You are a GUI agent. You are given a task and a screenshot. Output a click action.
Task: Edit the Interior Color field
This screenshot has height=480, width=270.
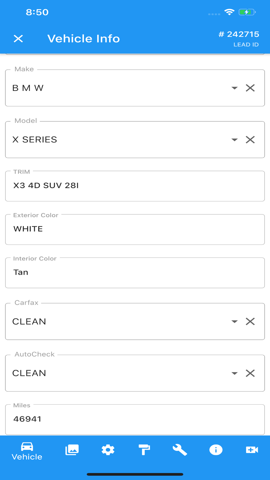(x=135, y=273)
